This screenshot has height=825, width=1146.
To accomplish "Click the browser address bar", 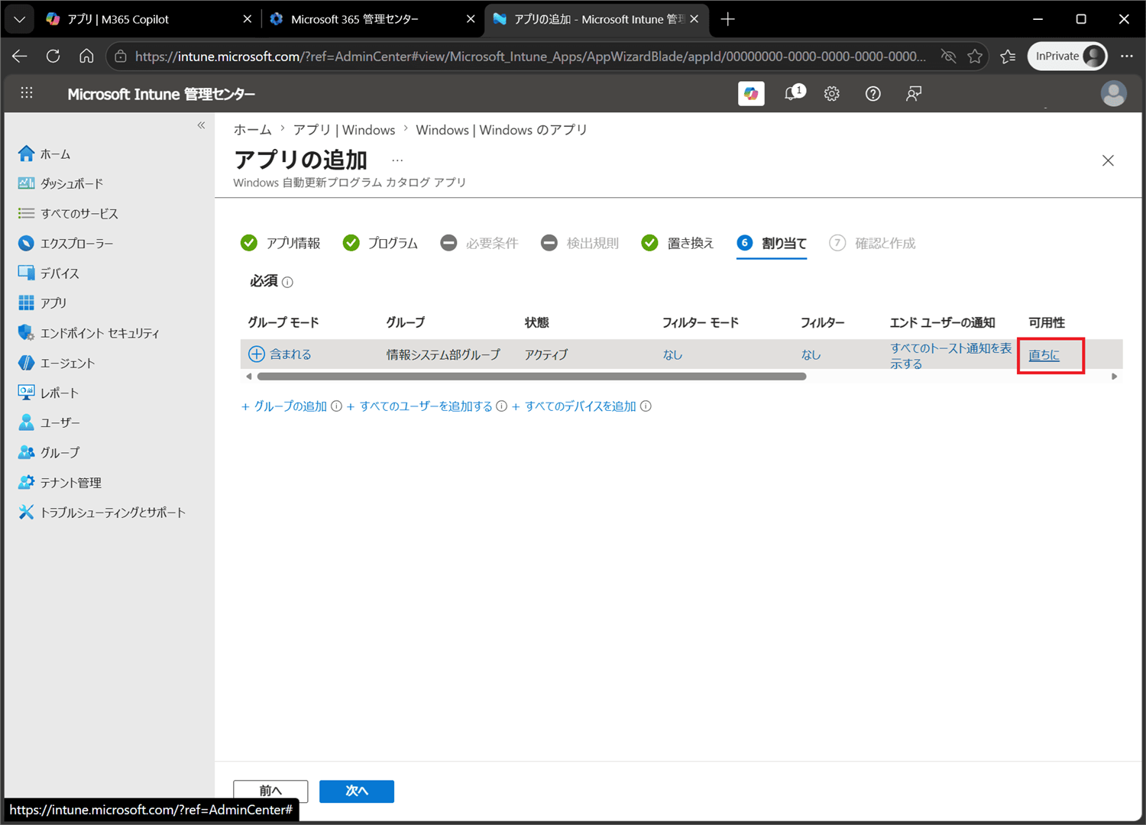I will [530, 57].
